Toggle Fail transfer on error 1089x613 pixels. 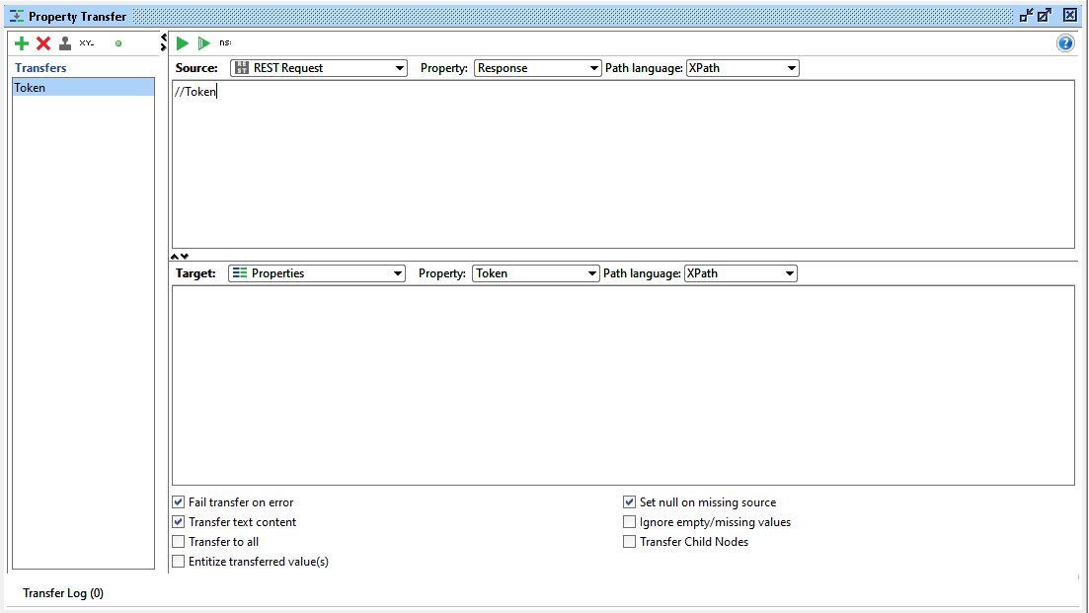click(x=179, y=501)
